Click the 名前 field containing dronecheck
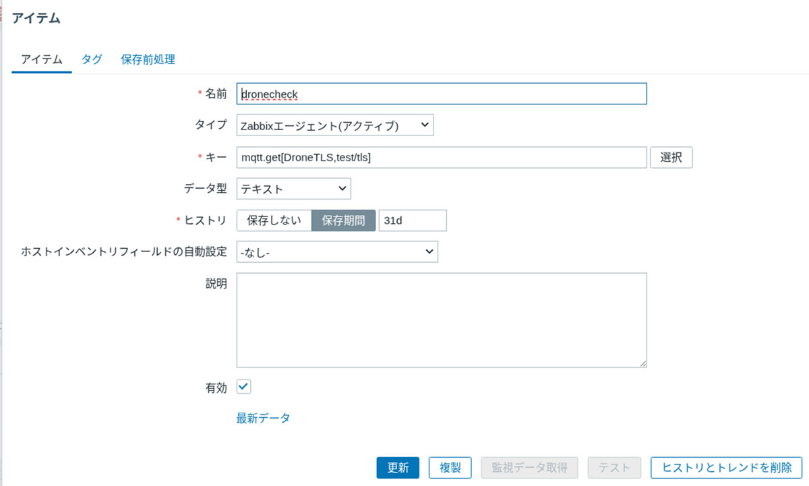Image resolution: width=809 pixels, height=486 pixels. 442,94
